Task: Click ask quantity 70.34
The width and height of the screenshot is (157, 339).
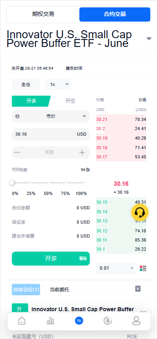Action: click(x=140, y=119)
